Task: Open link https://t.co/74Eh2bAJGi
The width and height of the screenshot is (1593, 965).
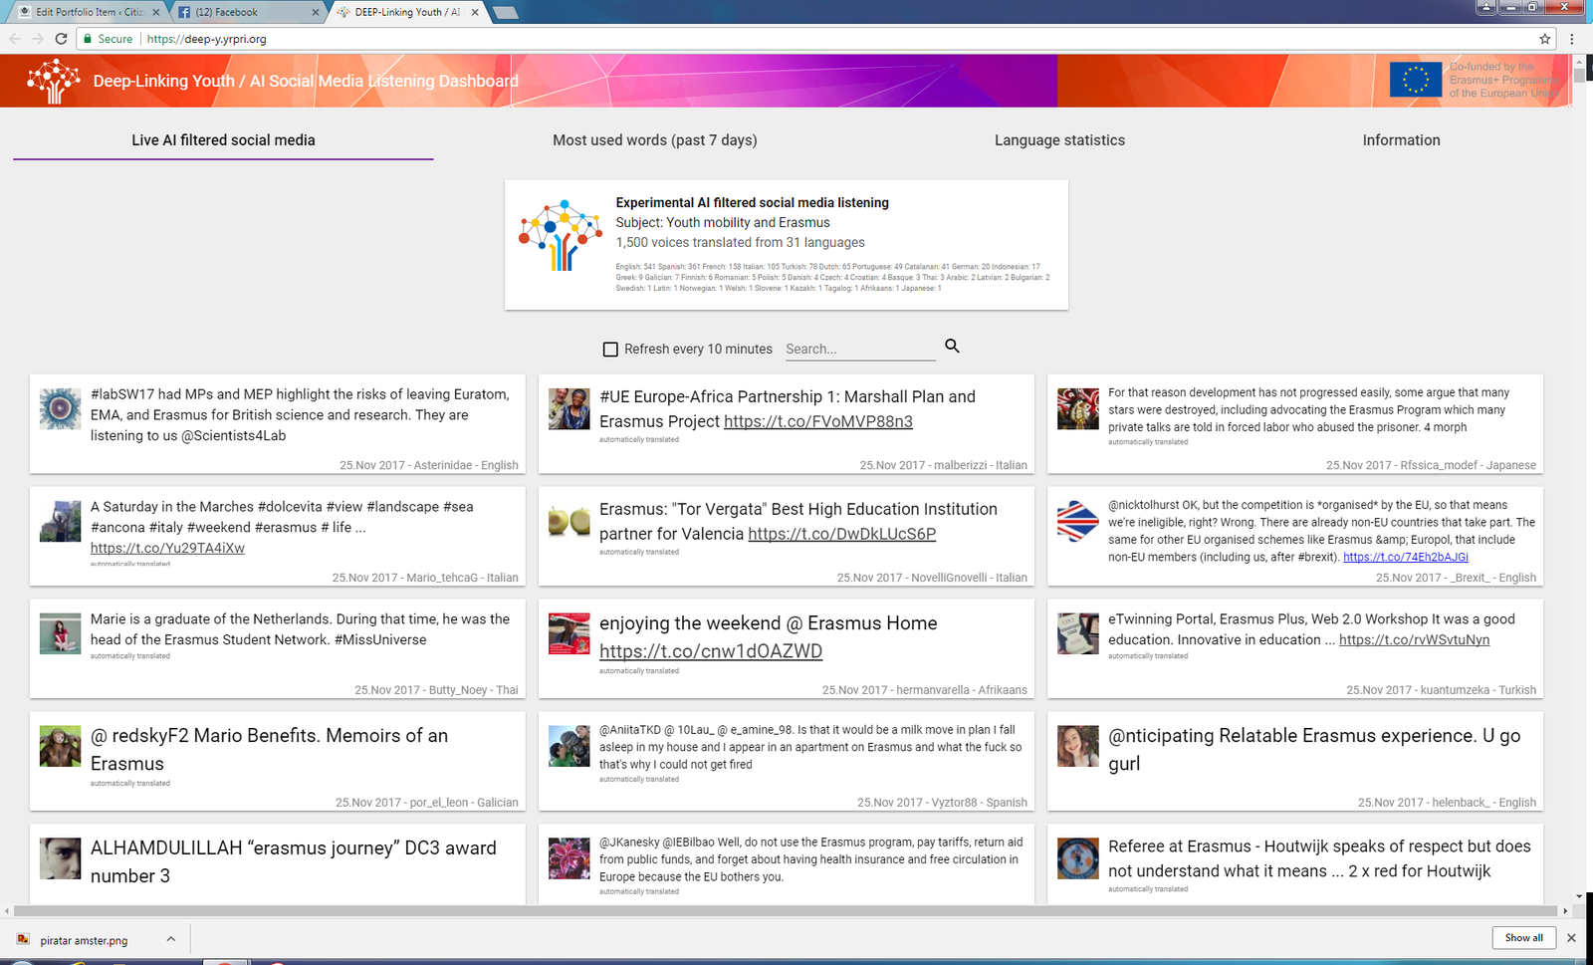Action: point(1406,557)
